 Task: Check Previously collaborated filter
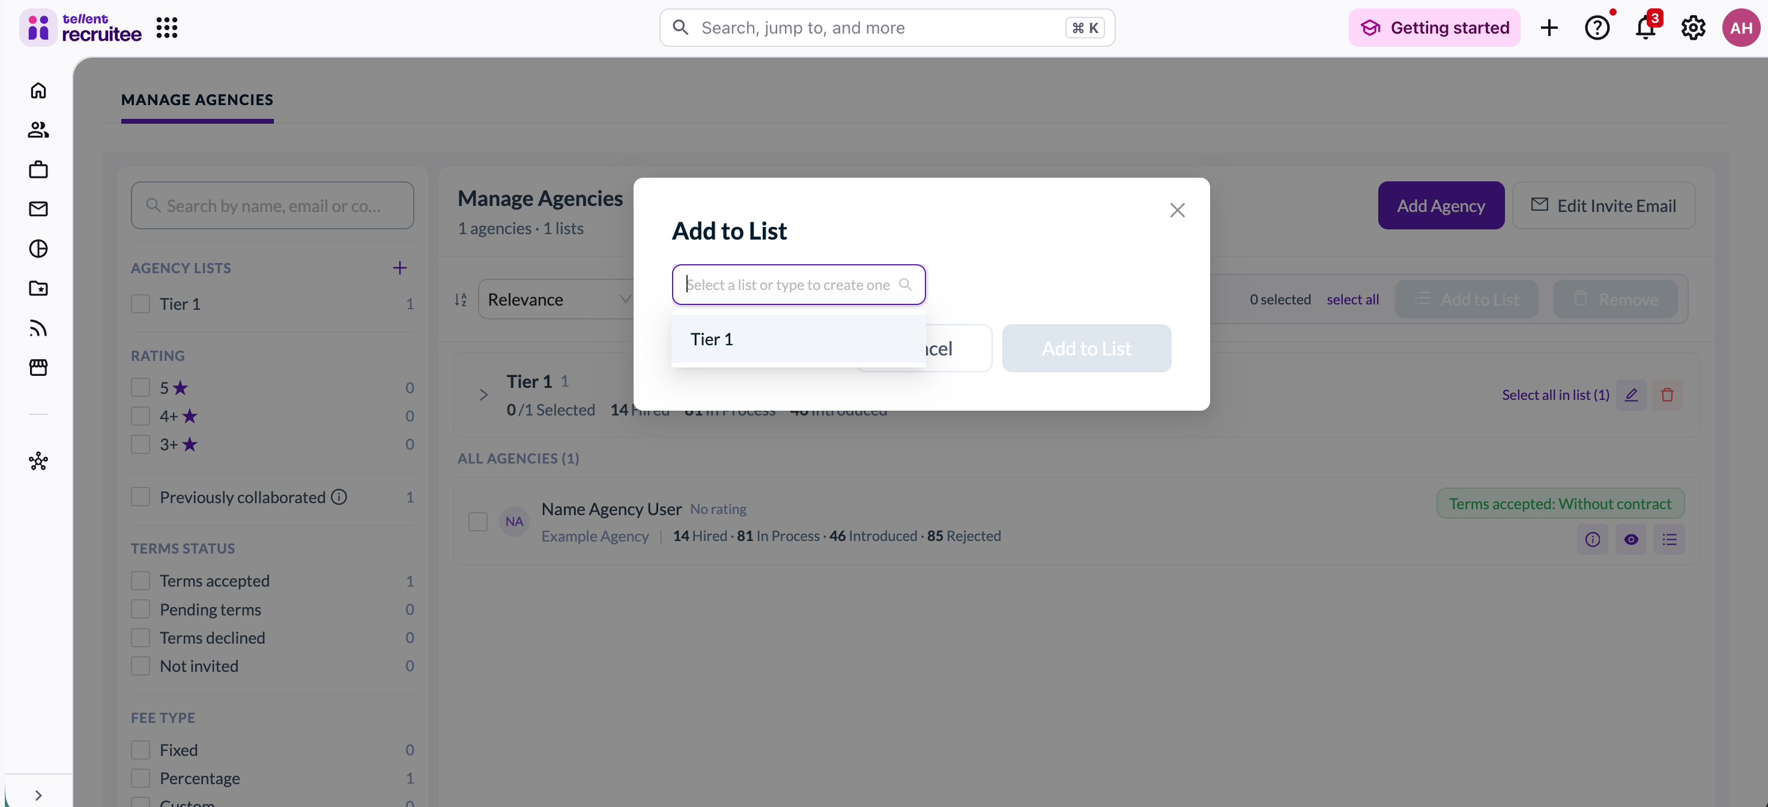(141, 496)
